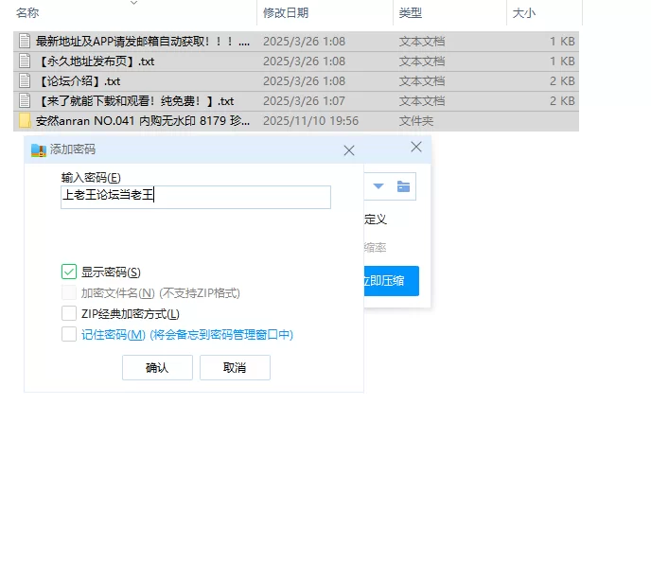This screenshot has height=580, width=651.
Task: Uncheck the 显示密码(S) checkbox
Action: [69, 272]
